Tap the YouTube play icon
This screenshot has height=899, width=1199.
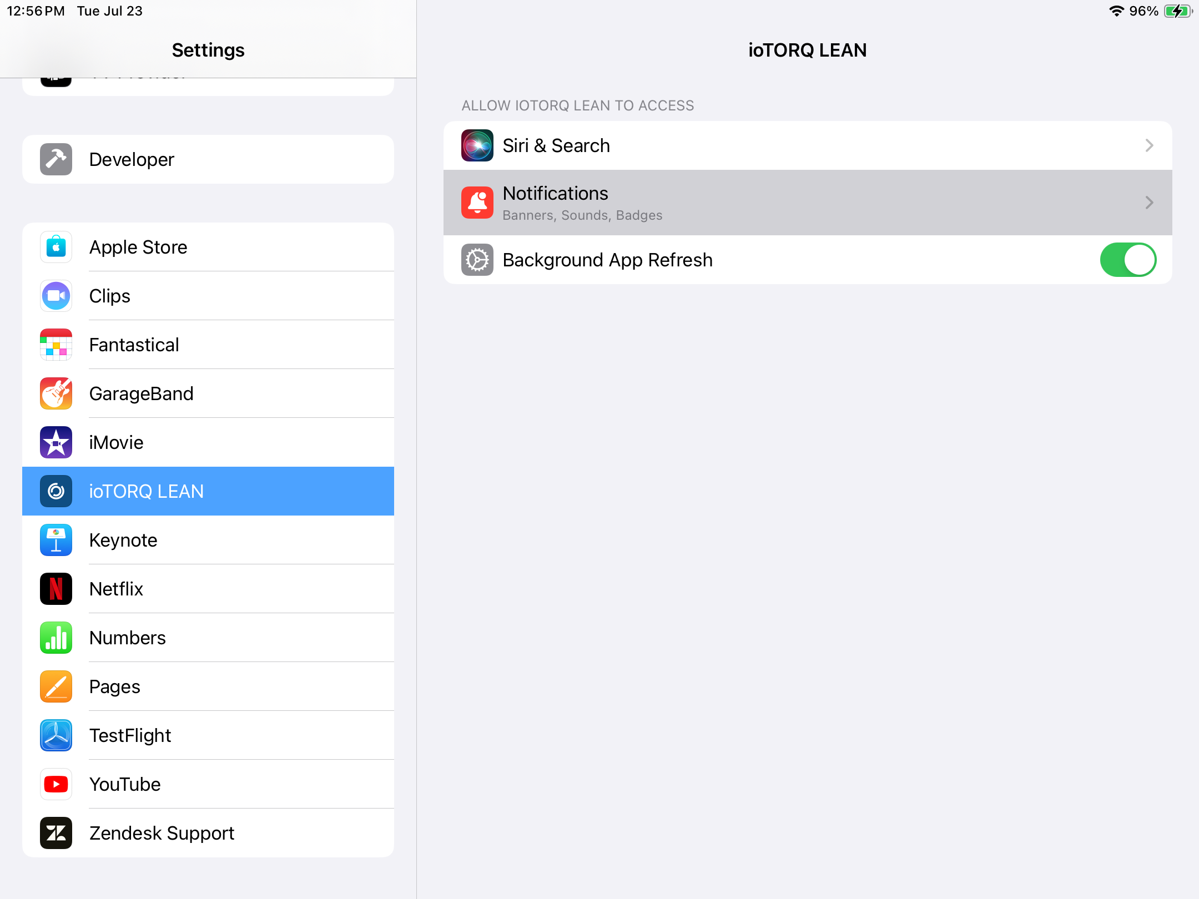tap(56, 784)
